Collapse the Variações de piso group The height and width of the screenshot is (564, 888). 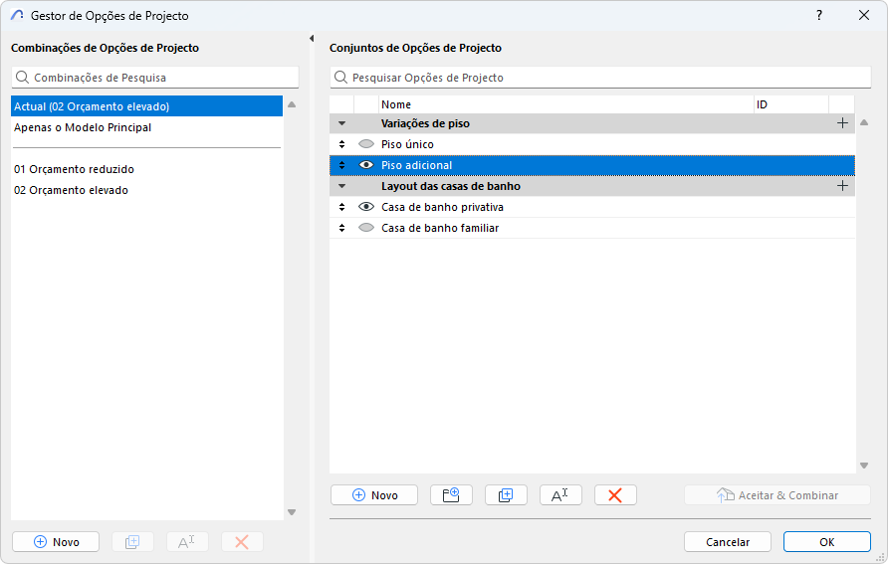[341, 123]
